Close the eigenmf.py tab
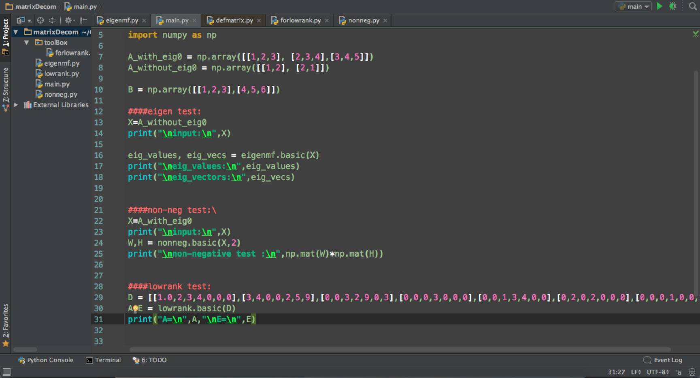The width and height of the screenshot is (700, 378). [144, 21]
